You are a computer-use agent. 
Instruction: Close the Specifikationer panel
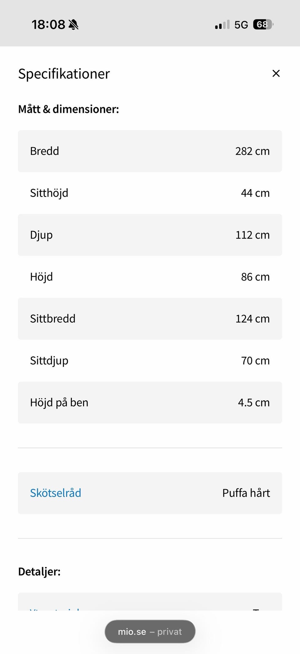pos(276,73)
